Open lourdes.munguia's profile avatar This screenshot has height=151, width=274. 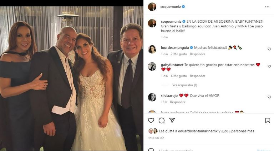(x=152, y=49)
